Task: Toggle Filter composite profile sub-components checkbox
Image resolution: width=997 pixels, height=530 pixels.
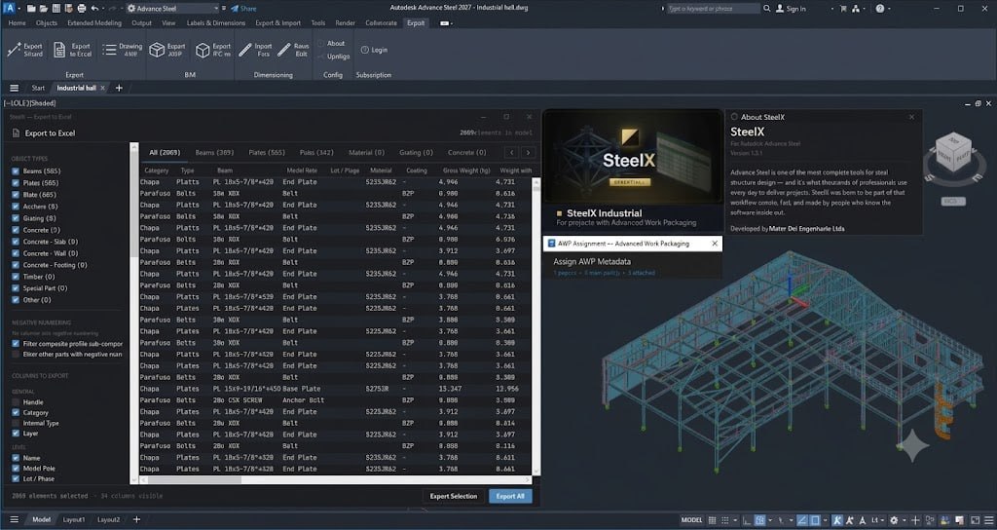Action: click(16, 344)
